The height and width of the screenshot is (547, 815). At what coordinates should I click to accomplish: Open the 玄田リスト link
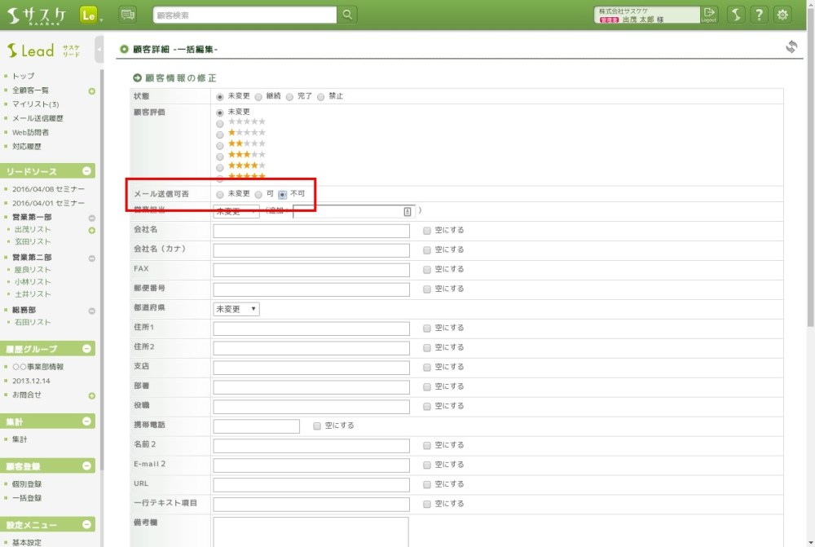pyautogui.click(x=33, y=242)
